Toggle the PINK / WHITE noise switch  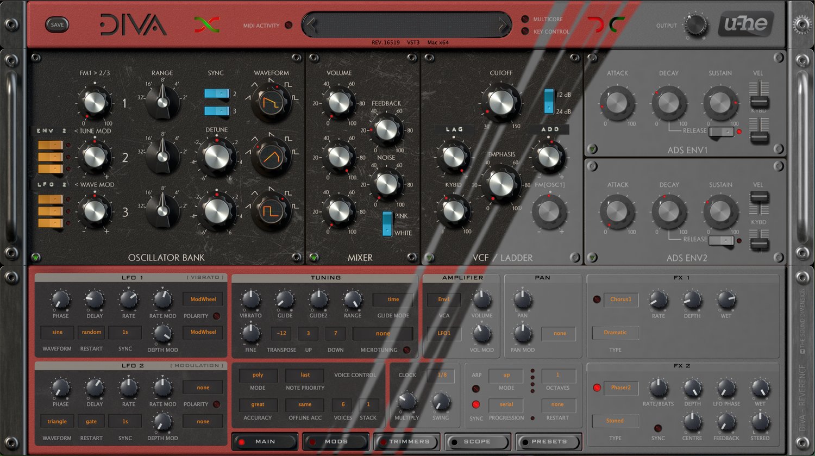tap(387, 223)
